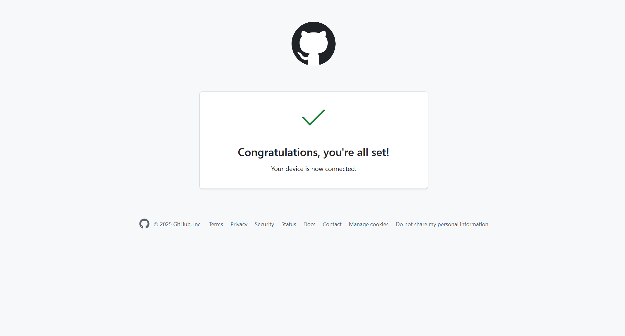The image size is (625, 336).
Task: Open the Docs link
Action: [x=309, y=224]
